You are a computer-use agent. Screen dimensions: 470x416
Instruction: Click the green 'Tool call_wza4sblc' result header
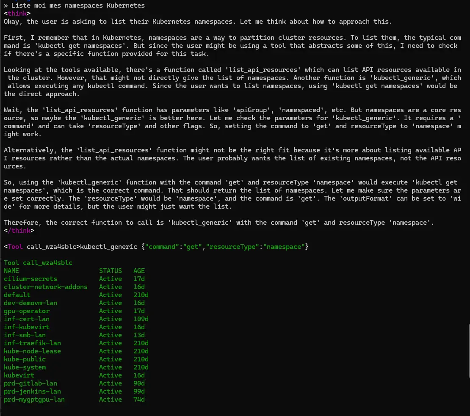click(x=38, y=263)
